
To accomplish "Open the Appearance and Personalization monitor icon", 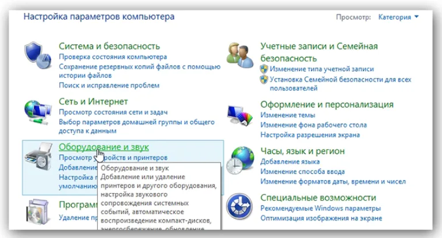I will click(x=240, y=115).
